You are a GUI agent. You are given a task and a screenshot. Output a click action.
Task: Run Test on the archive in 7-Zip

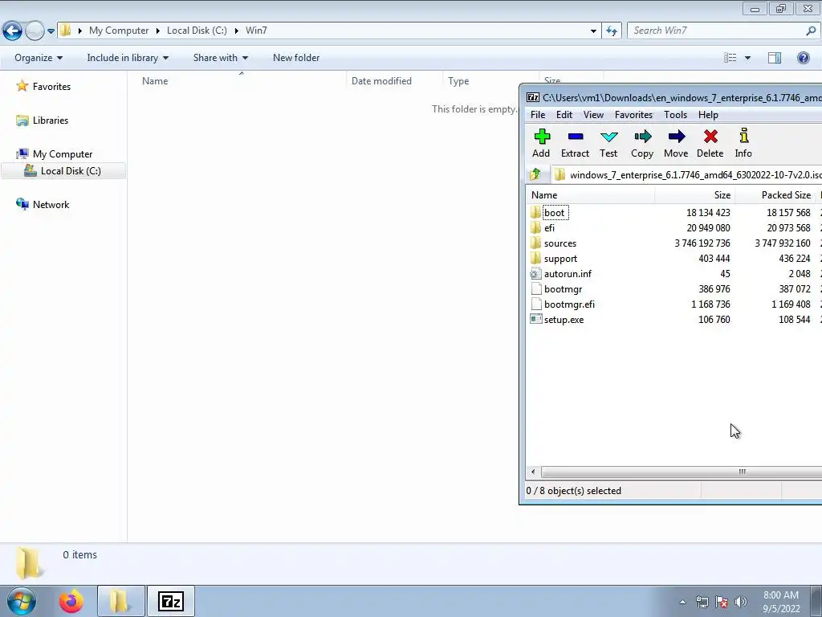pyautogui.click(x=608, y=143)
